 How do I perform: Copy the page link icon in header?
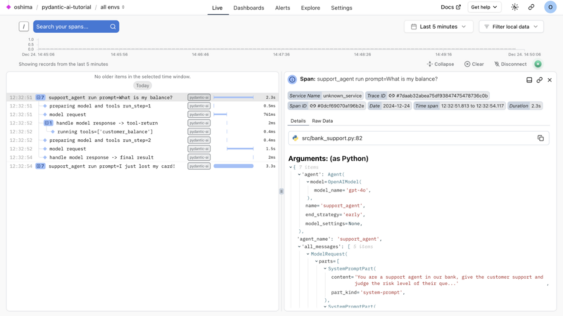(531, 7)
